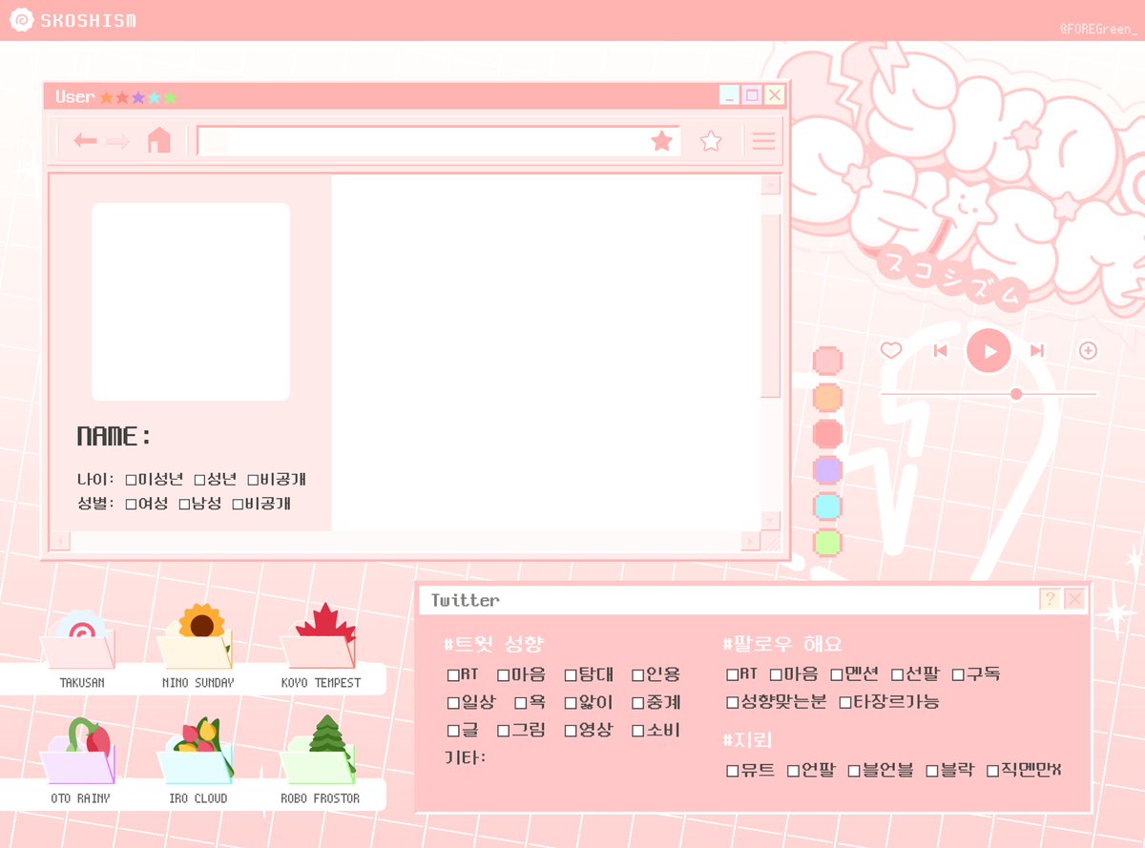This screenshot has width=1145, height=848.
Task: Check 탐대 under 트윗 성향
Action: (x=571, y=675)
